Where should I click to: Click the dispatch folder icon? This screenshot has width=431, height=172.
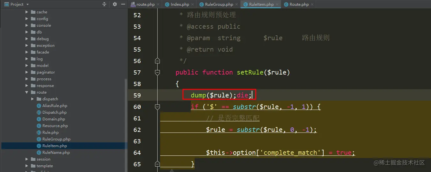tap(39, 99)
